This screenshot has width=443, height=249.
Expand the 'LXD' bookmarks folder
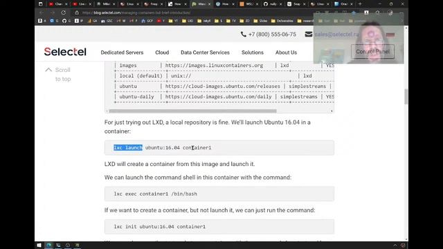pos(188,21)
